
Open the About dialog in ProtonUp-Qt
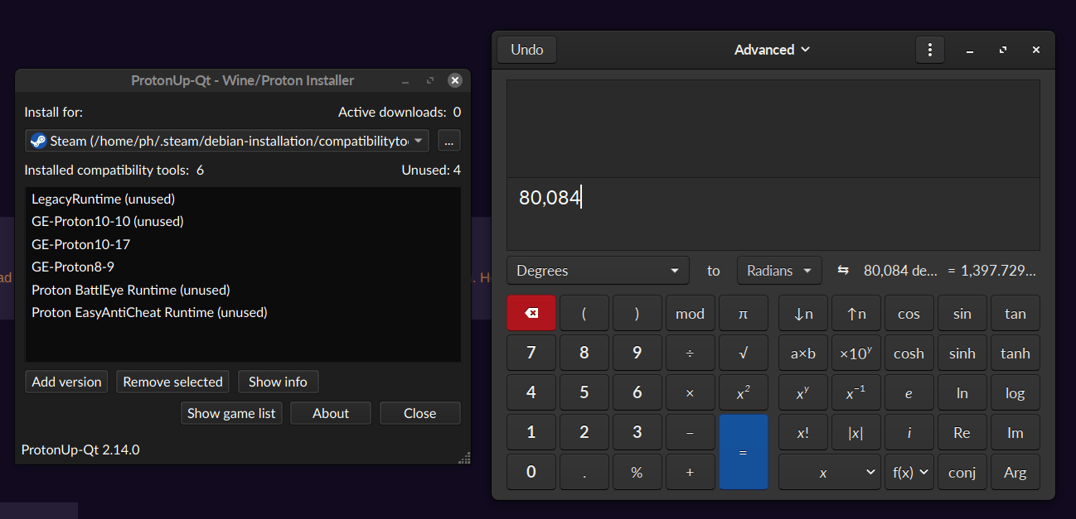pyautogui.click(x=331, y=413)
